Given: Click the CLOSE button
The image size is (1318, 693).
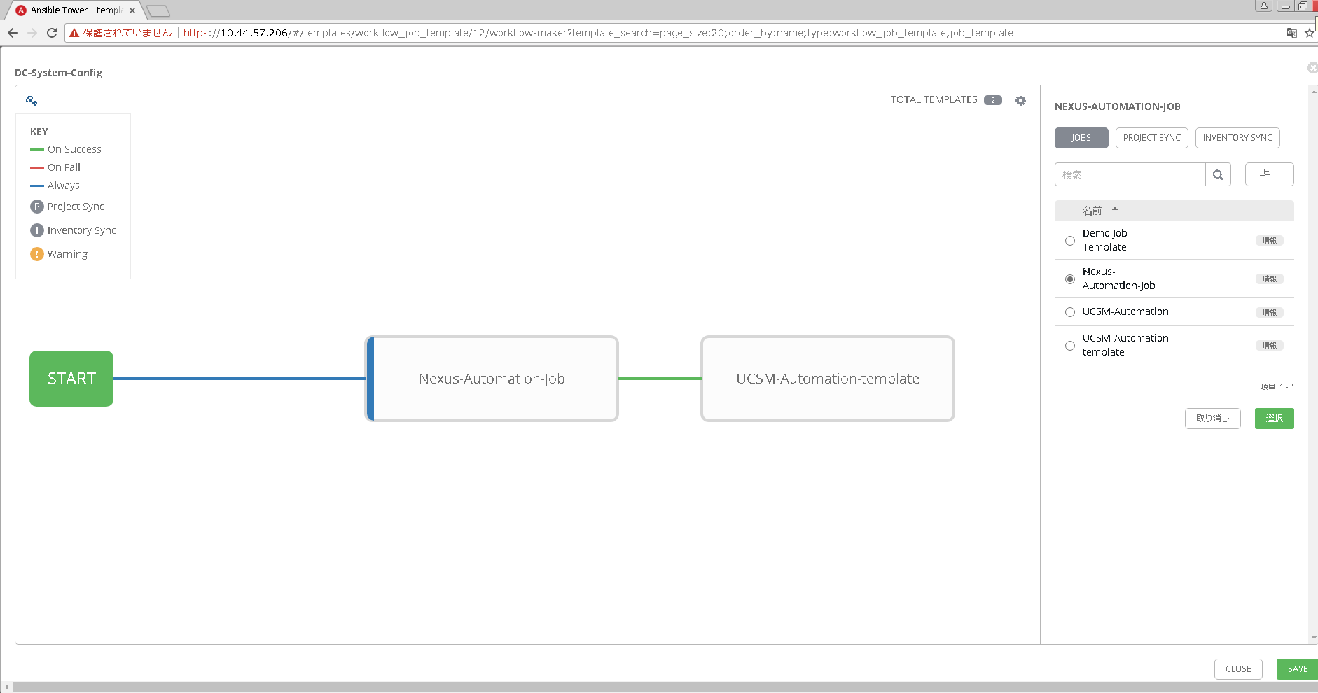Looking at the screenshot, I should click(1238, 669).
